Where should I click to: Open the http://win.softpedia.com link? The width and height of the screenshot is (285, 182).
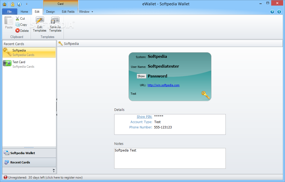163,85
